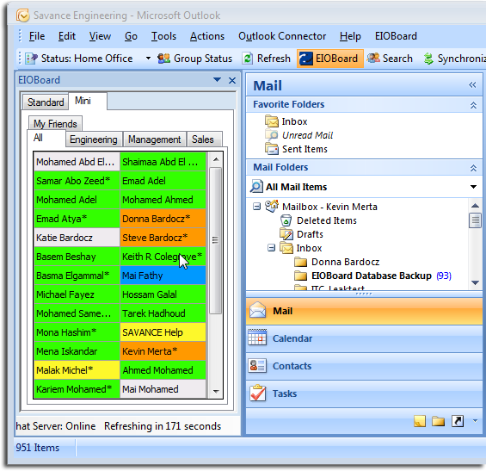The image size is (486, 471).
Task: Select orange Donna Bardocz status cell
Action: [x=163, y=219]
